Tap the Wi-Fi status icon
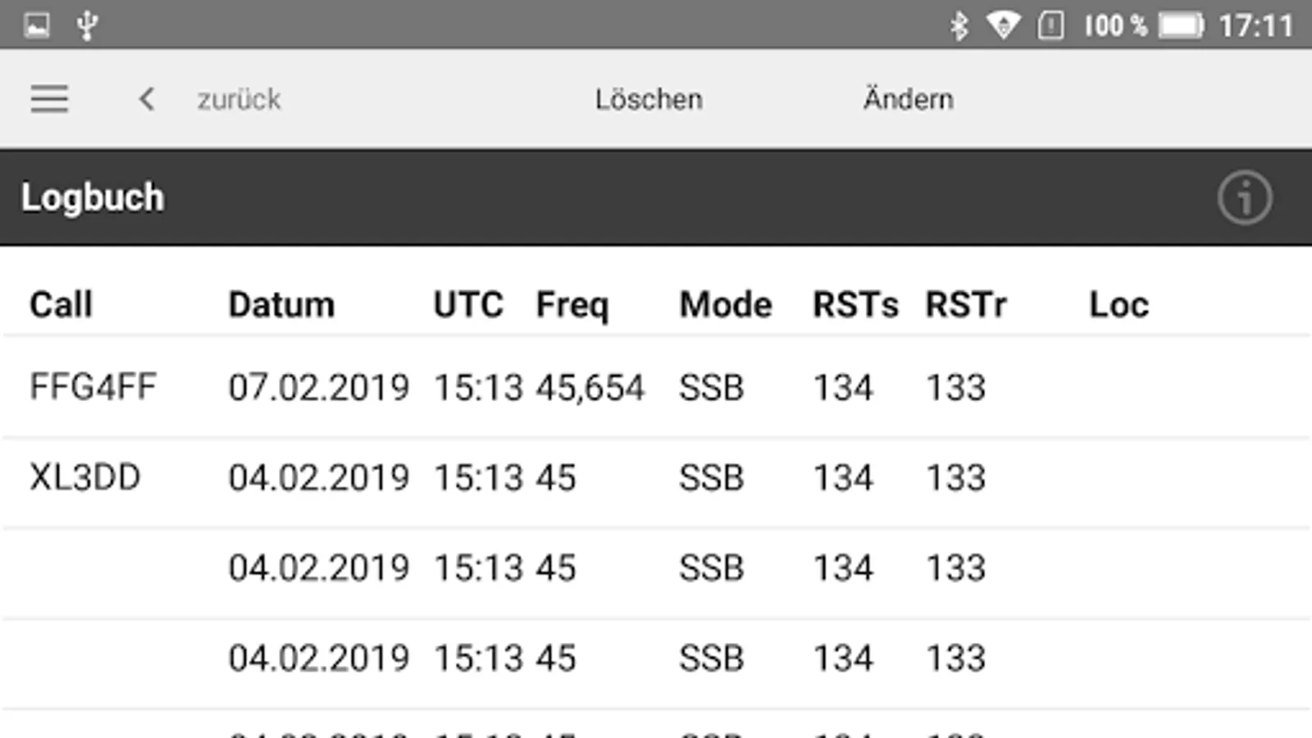 (x=1003, y=25)
